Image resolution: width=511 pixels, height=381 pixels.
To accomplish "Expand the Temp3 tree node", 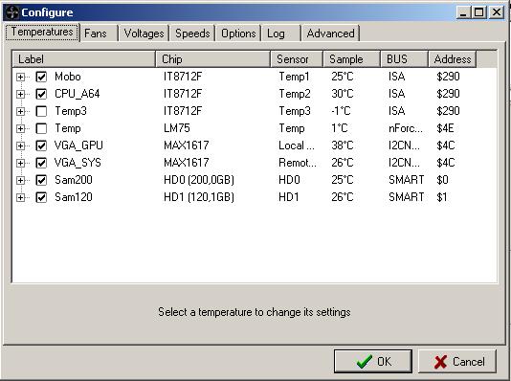I will (20, 111).
